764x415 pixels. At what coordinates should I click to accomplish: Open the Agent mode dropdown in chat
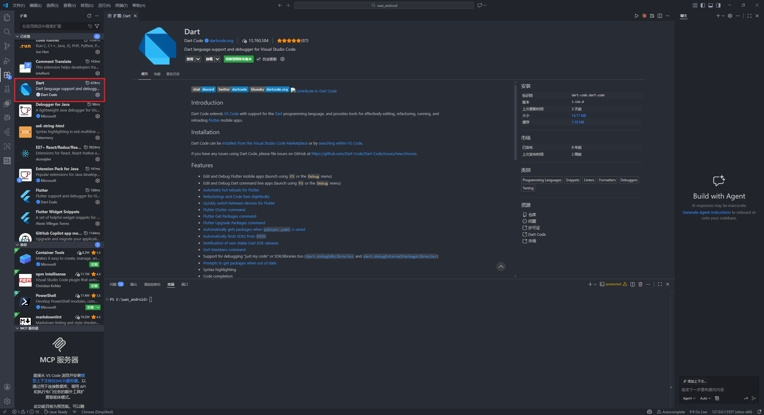pyautogui.click(x=689, y=398)
